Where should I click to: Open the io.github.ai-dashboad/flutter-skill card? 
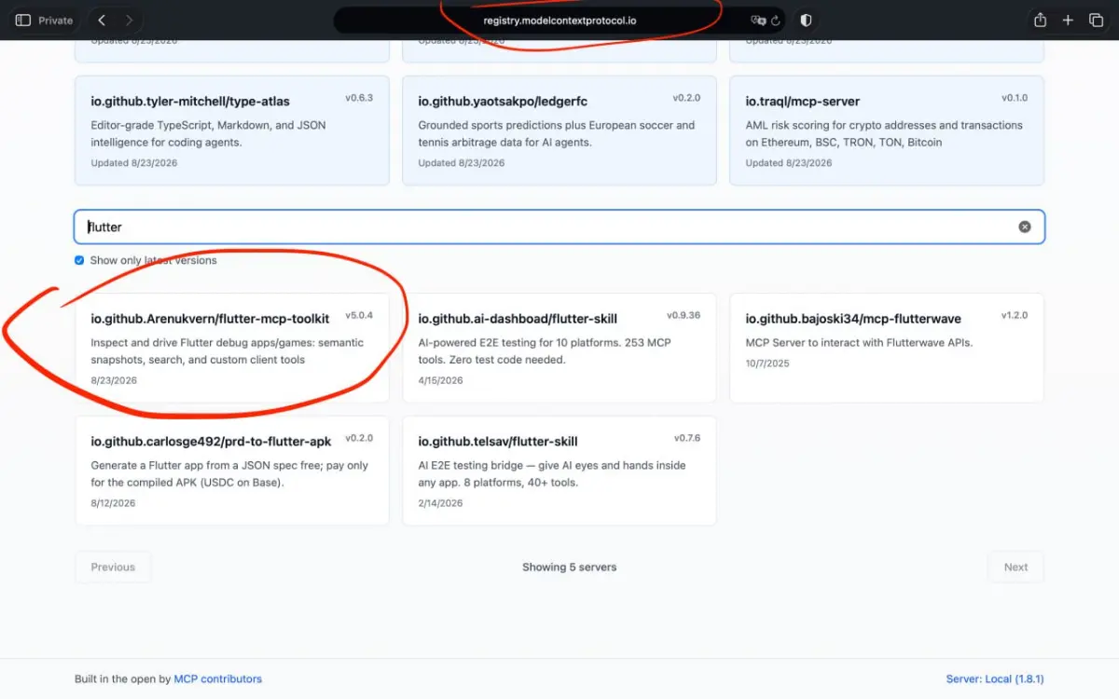tap(559, 348)
